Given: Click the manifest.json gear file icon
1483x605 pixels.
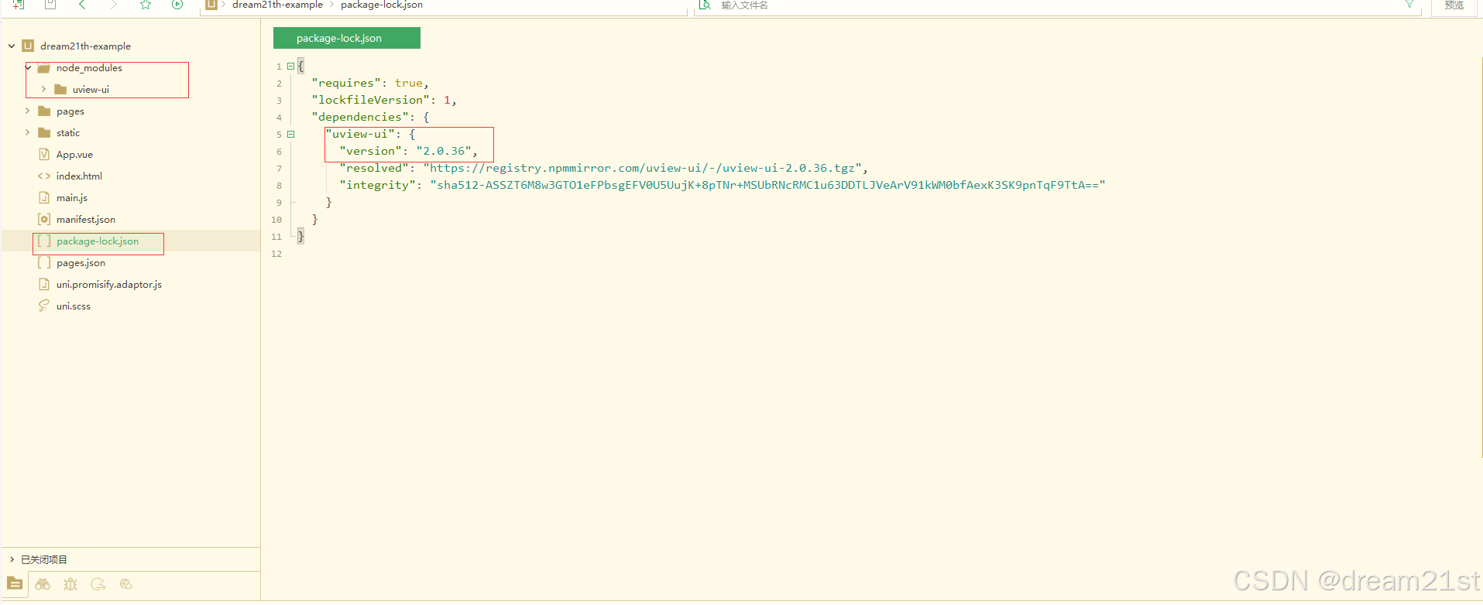Looking at the screenshot, I should (x=44, y=219).
